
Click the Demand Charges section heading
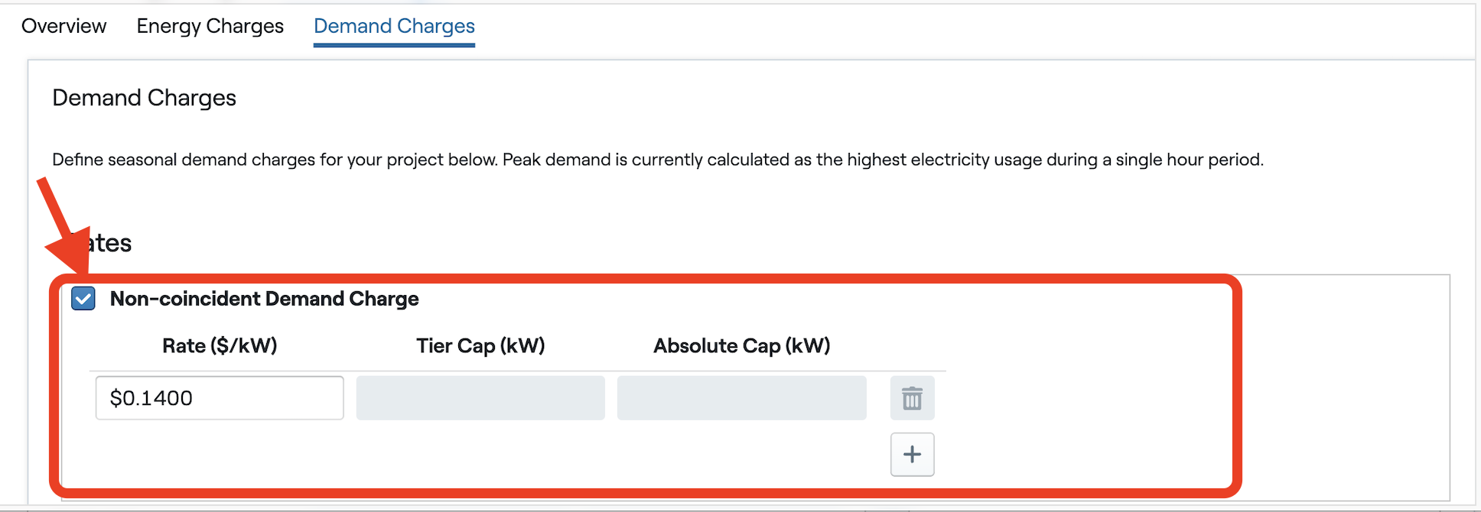point(144,98)
